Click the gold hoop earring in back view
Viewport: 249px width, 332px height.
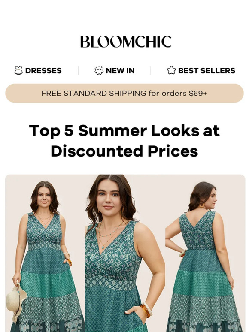[202, 205]
